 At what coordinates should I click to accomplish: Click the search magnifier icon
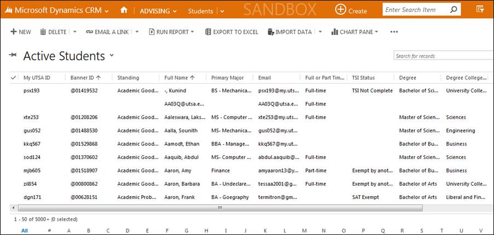[x=453, y=10]
